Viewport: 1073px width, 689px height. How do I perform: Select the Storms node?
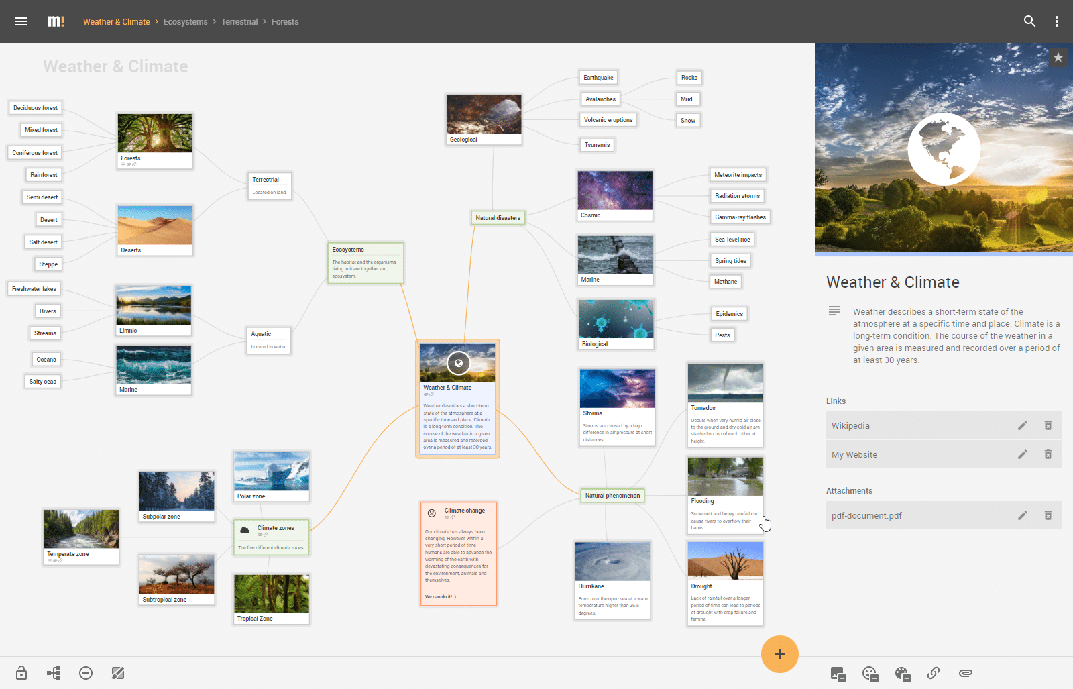pos(617,407)
